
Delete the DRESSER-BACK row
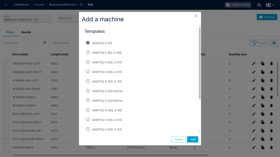point(271,148)
